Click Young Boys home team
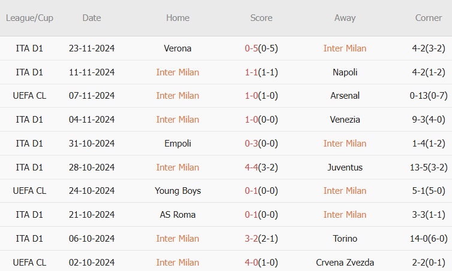The height and width of the screenshot is (271, 452). pos(177,191)
